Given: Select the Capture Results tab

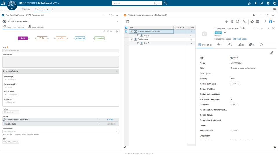Looking at the screenshot, I should 36,27.
